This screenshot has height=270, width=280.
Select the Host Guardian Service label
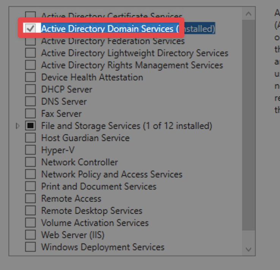point(85,138)
